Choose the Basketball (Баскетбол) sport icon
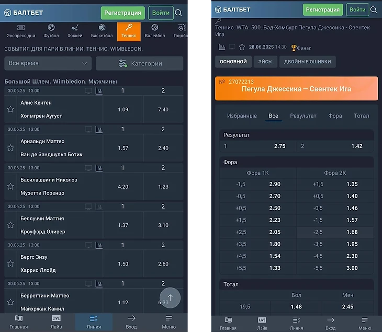 [102, 31]
